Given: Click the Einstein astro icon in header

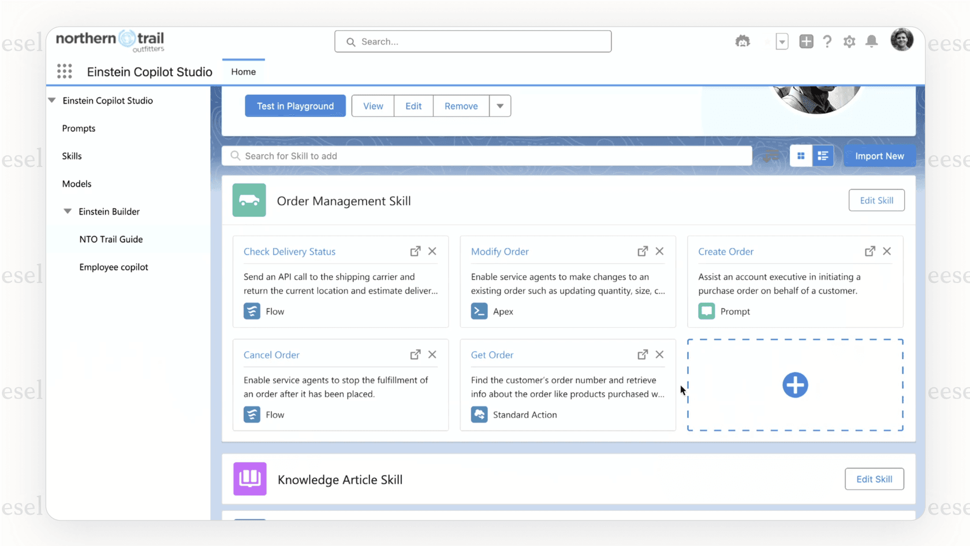Looking at the screenshot, I should coord(743,42).
